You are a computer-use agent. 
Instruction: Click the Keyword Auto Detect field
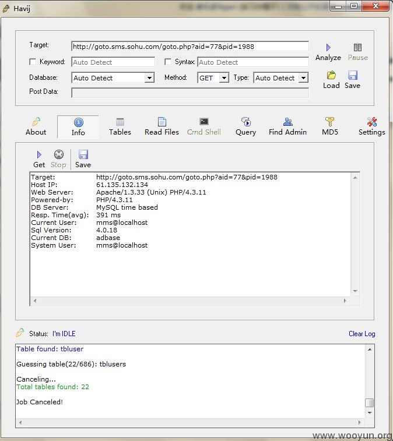point(113,62)
